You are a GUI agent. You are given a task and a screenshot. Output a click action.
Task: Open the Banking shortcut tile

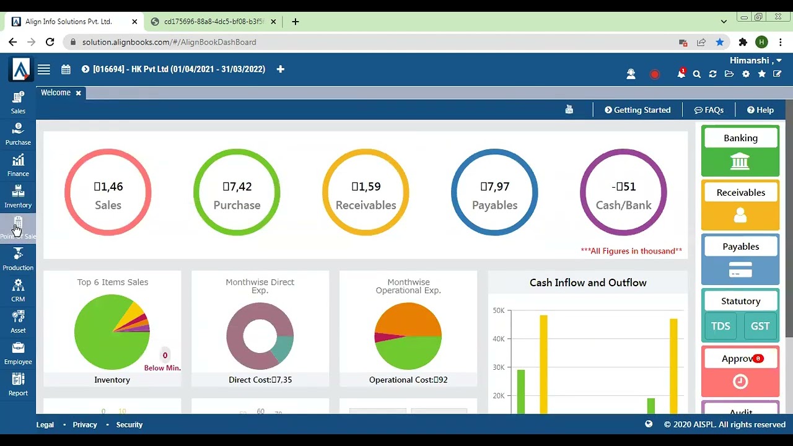(x=740, y=151)
